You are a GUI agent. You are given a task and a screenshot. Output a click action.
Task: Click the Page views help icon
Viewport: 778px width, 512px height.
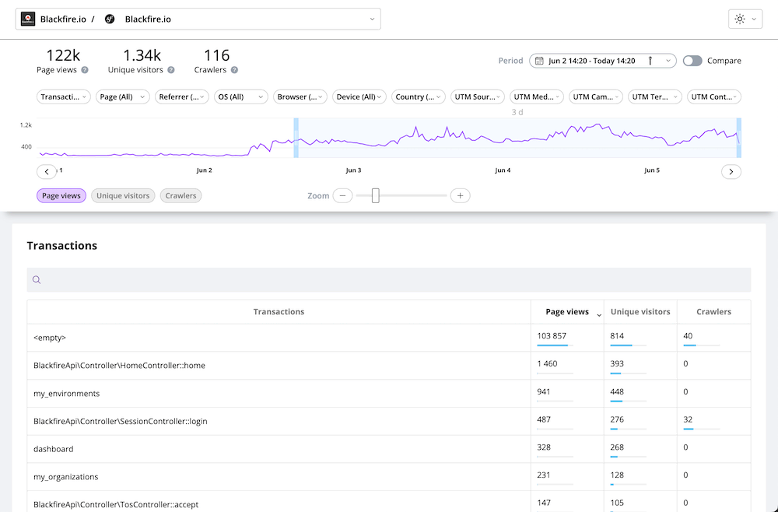(x=85, y=70)
